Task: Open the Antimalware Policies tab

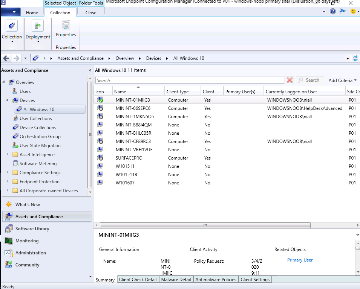Action: 216,279
